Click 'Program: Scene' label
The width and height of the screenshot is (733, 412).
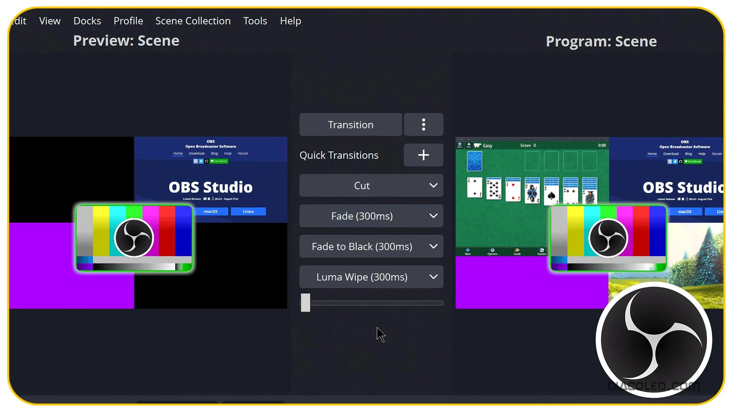click(x=601, y=42)
